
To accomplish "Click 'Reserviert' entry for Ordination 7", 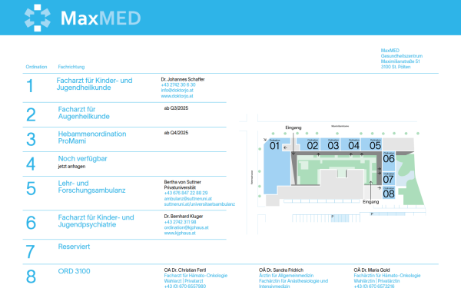I will point(74,247).
